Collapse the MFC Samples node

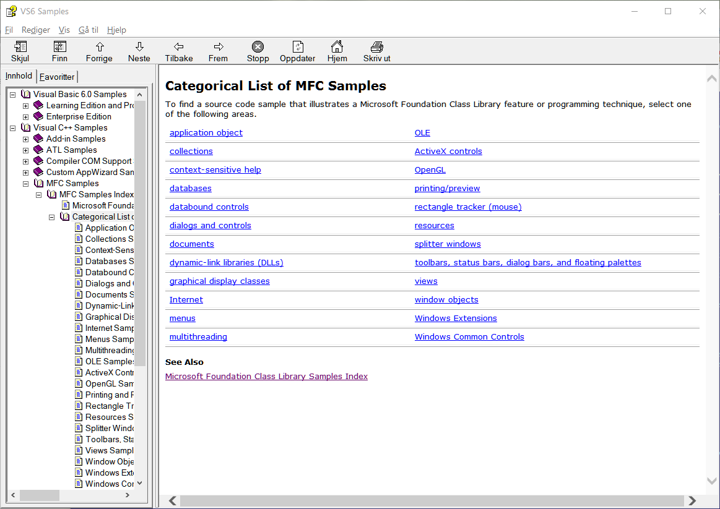tap(26, 184)
